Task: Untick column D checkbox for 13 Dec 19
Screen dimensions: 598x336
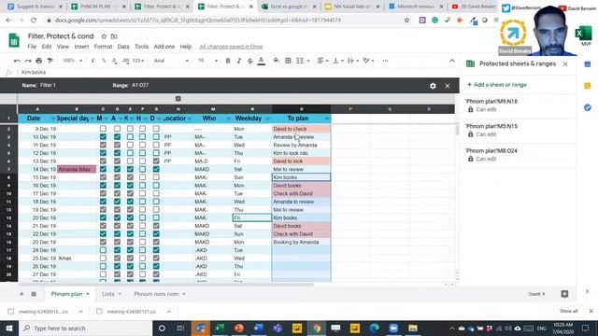Action: point(156,161)
